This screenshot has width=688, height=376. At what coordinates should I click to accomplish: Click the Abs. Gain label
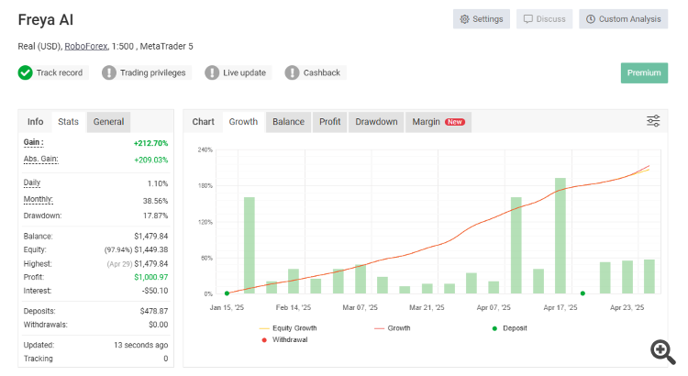pos(40,159)
